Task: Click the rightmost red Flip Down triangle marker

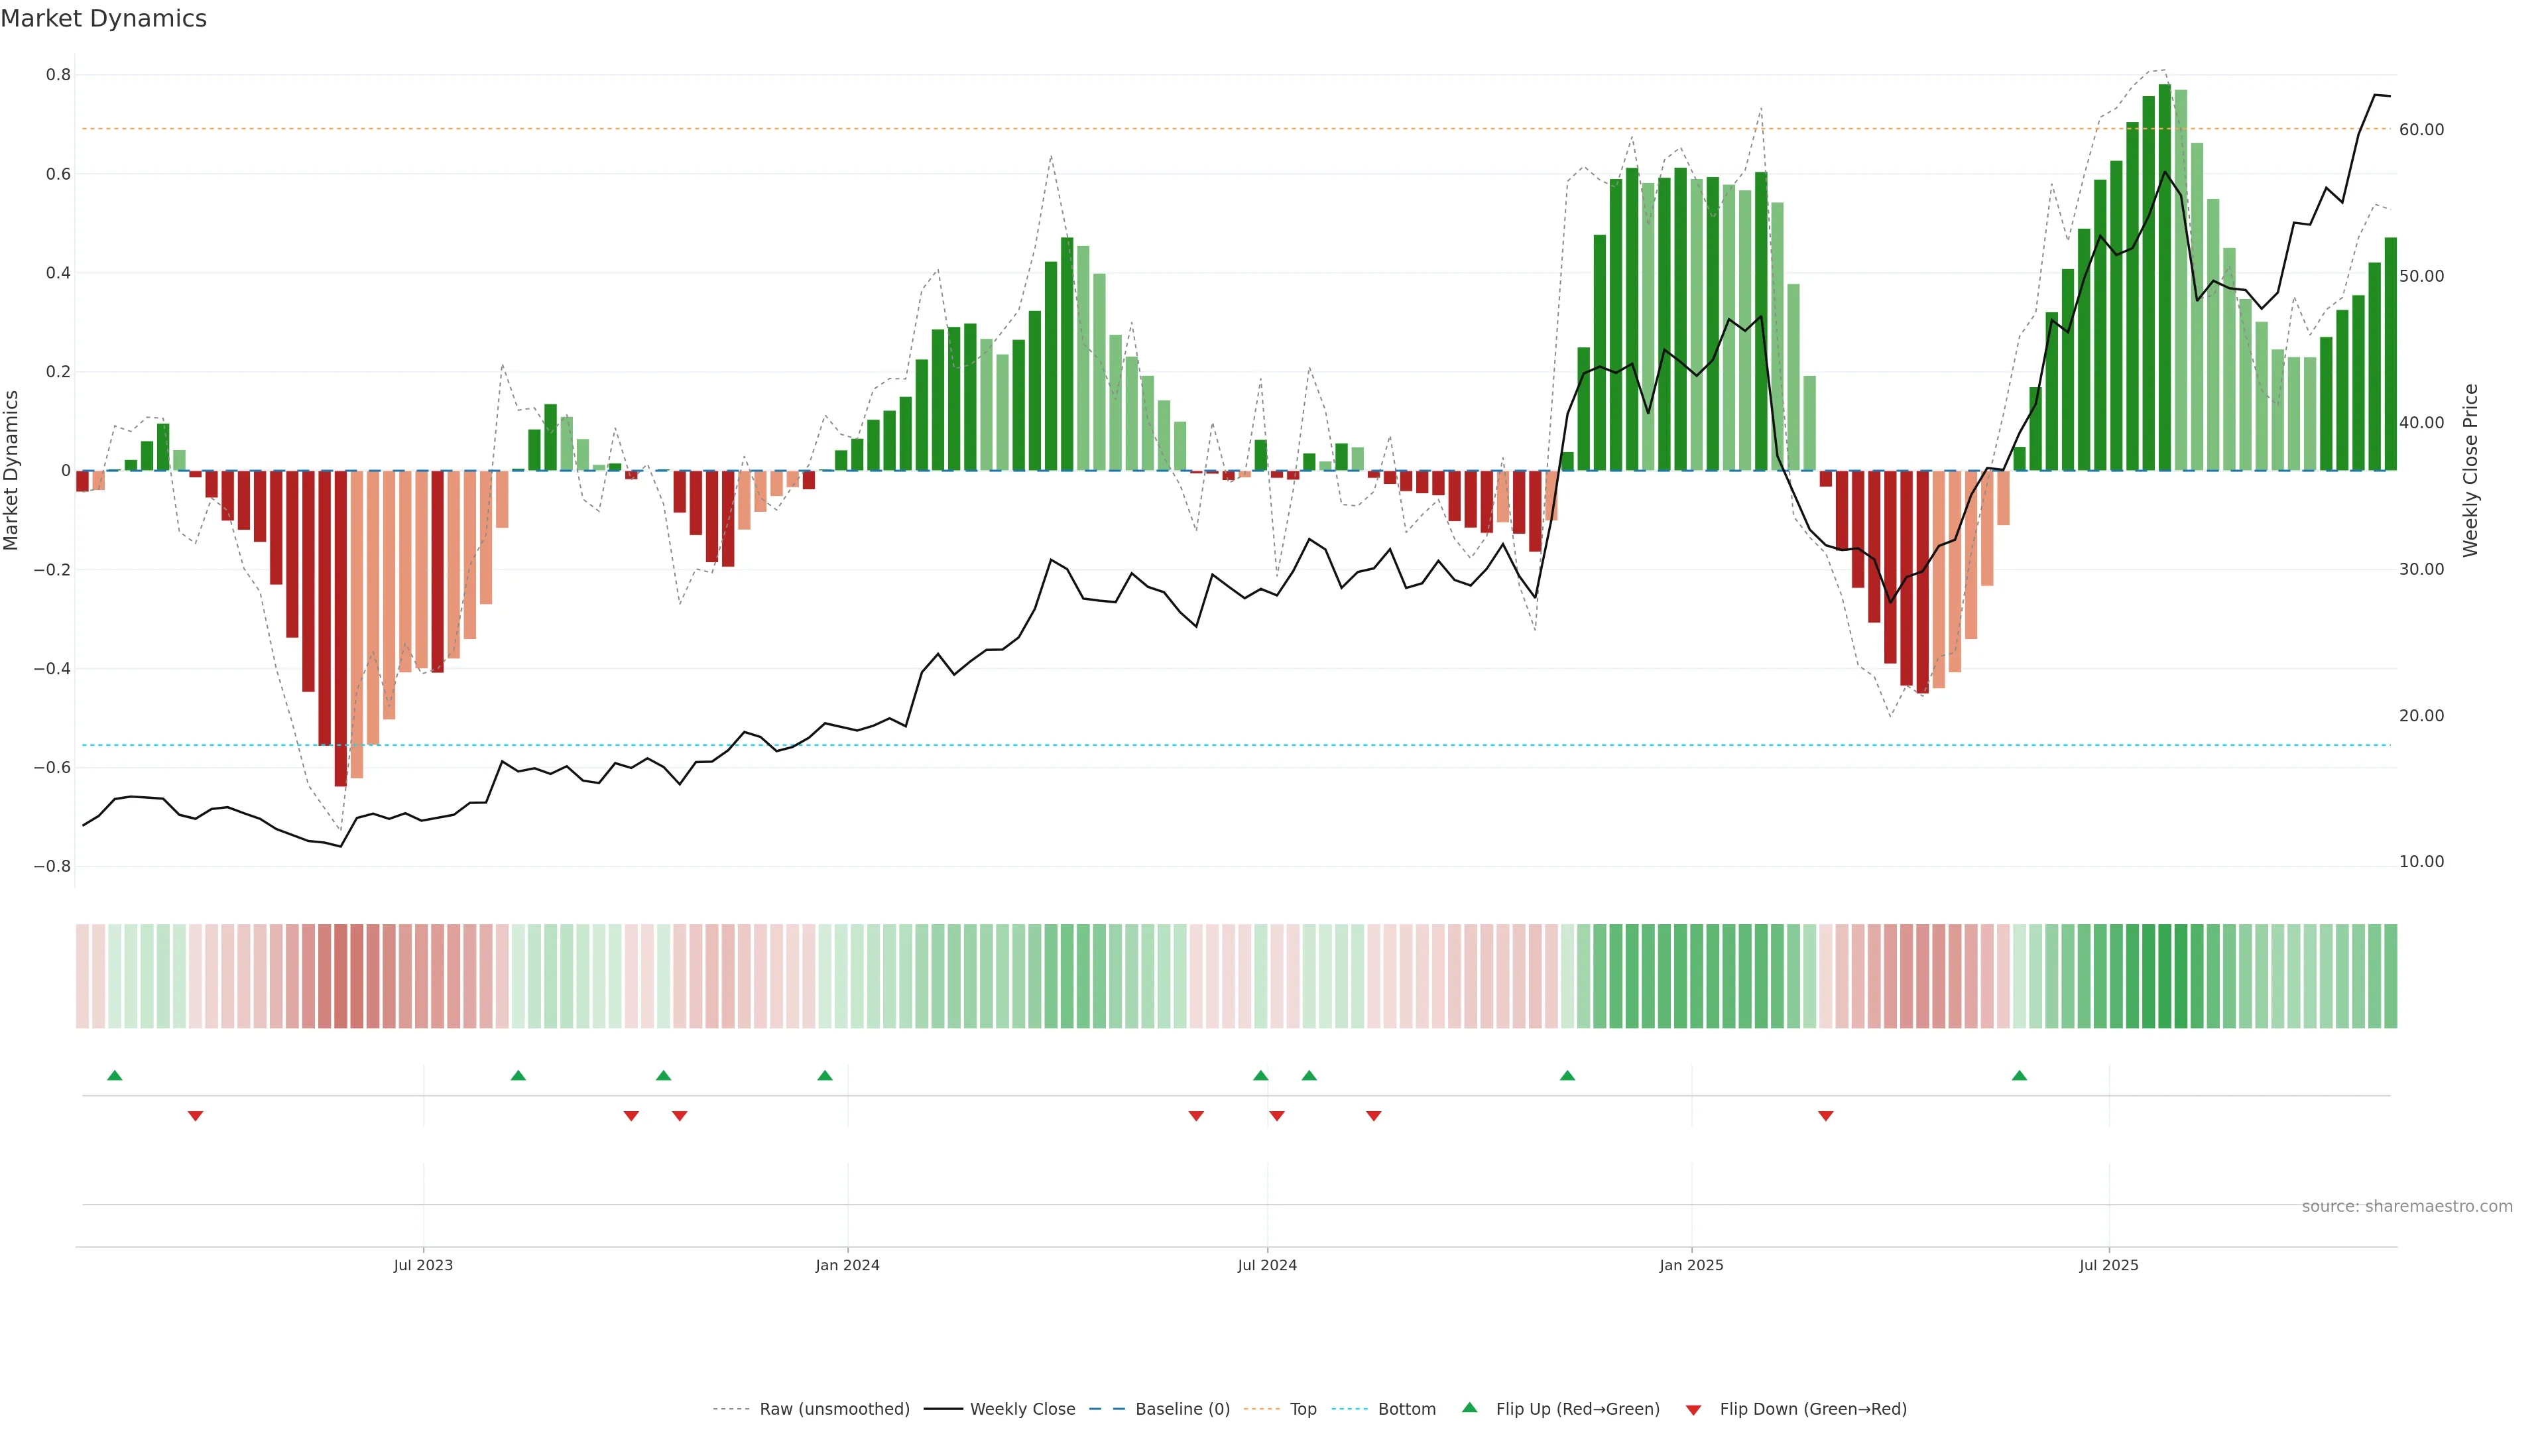Action: [x=1825, y=1116]
